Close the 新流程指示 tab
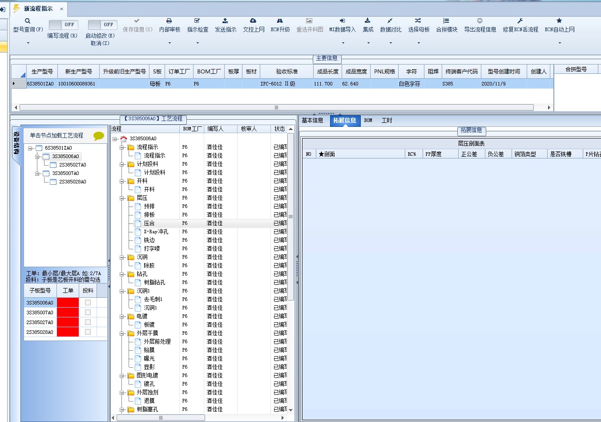 coord(61,9)
